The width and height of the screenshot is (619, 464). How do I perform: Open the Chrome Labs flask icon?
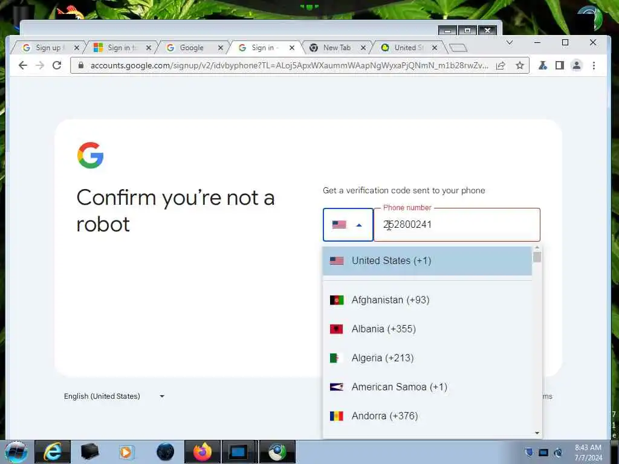[x=543, y=65]
